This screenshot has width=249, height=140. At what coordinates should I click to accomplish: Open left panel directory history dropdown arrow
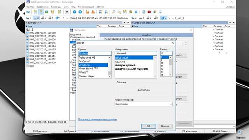(x=128, y=23)
